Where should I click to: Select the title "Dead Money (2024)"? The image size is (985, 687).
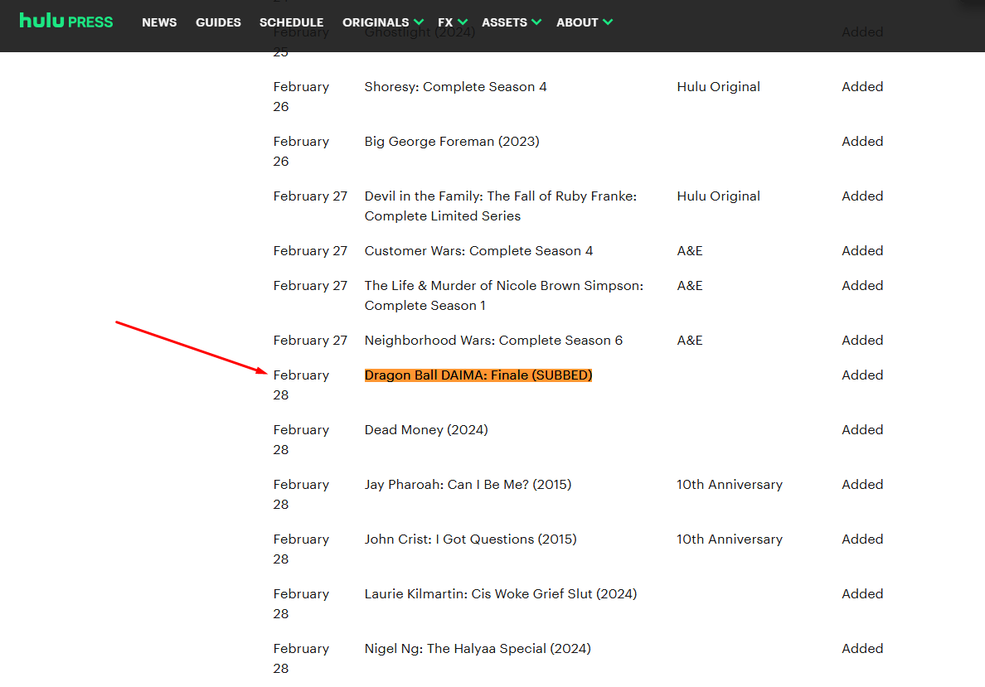click(426, 429)
